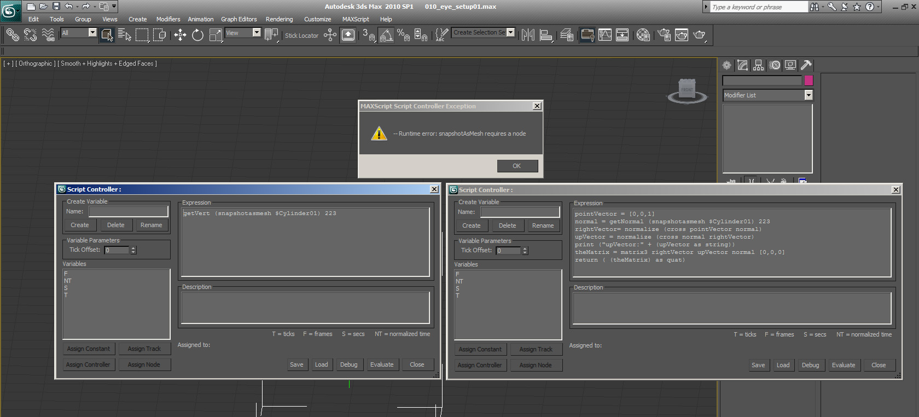Open the Select by Name dialog icon
Image resolution: width=919 pixels, height=417 pixels.
(x=125, y=35)
